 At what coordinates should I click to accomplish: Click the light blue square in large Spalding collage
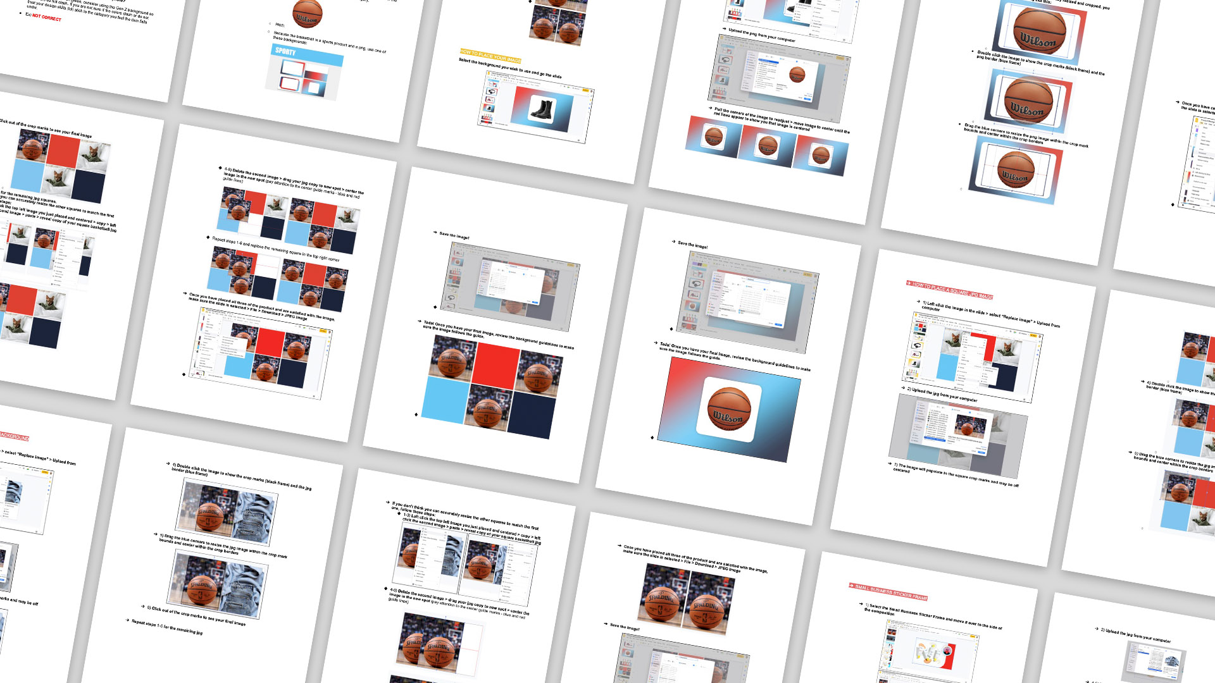445,398
